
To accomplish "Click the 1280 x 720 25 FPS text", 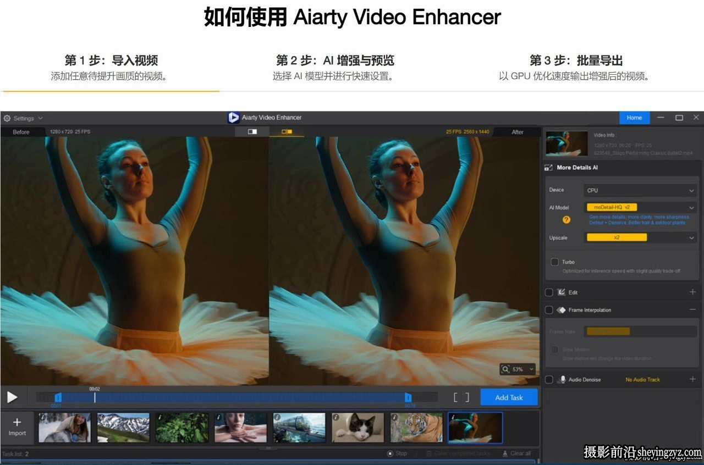I will pyautogui.click(x=70, y=132).
